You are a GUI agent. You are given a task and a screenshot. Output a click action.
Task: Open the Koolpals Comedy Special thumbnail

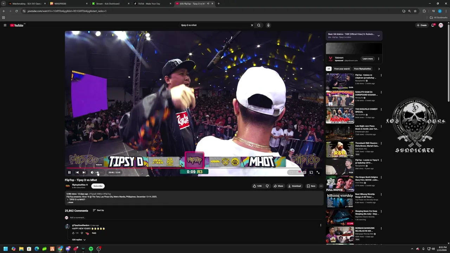[x=340, y=115]
